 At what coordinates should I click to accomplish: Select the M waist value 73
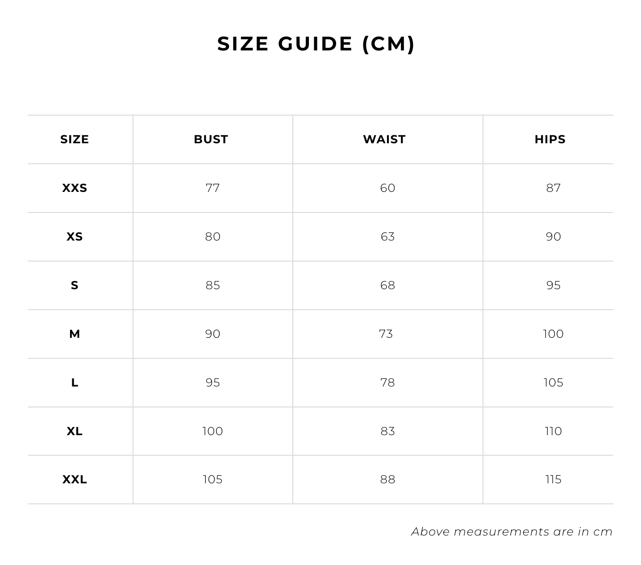click(386, 334)
